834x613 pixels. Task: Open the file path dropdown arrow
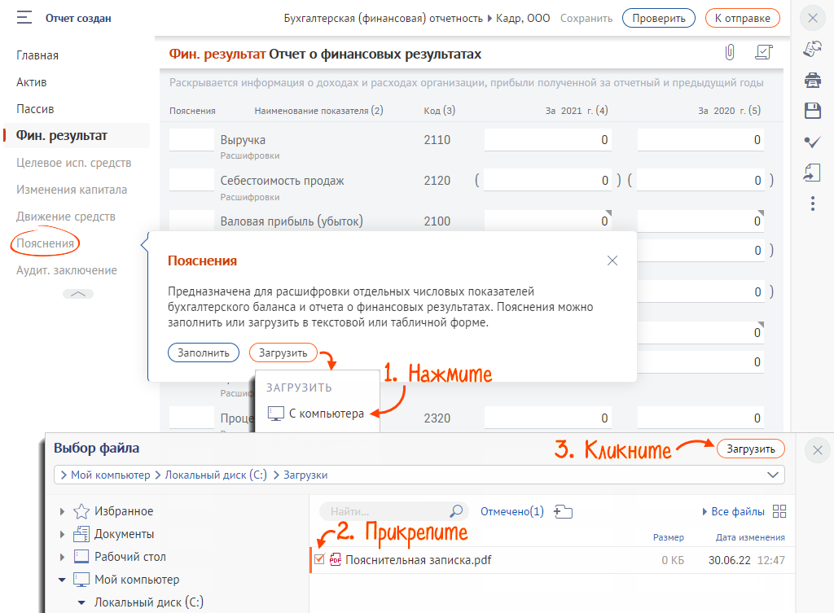[772, 475]
